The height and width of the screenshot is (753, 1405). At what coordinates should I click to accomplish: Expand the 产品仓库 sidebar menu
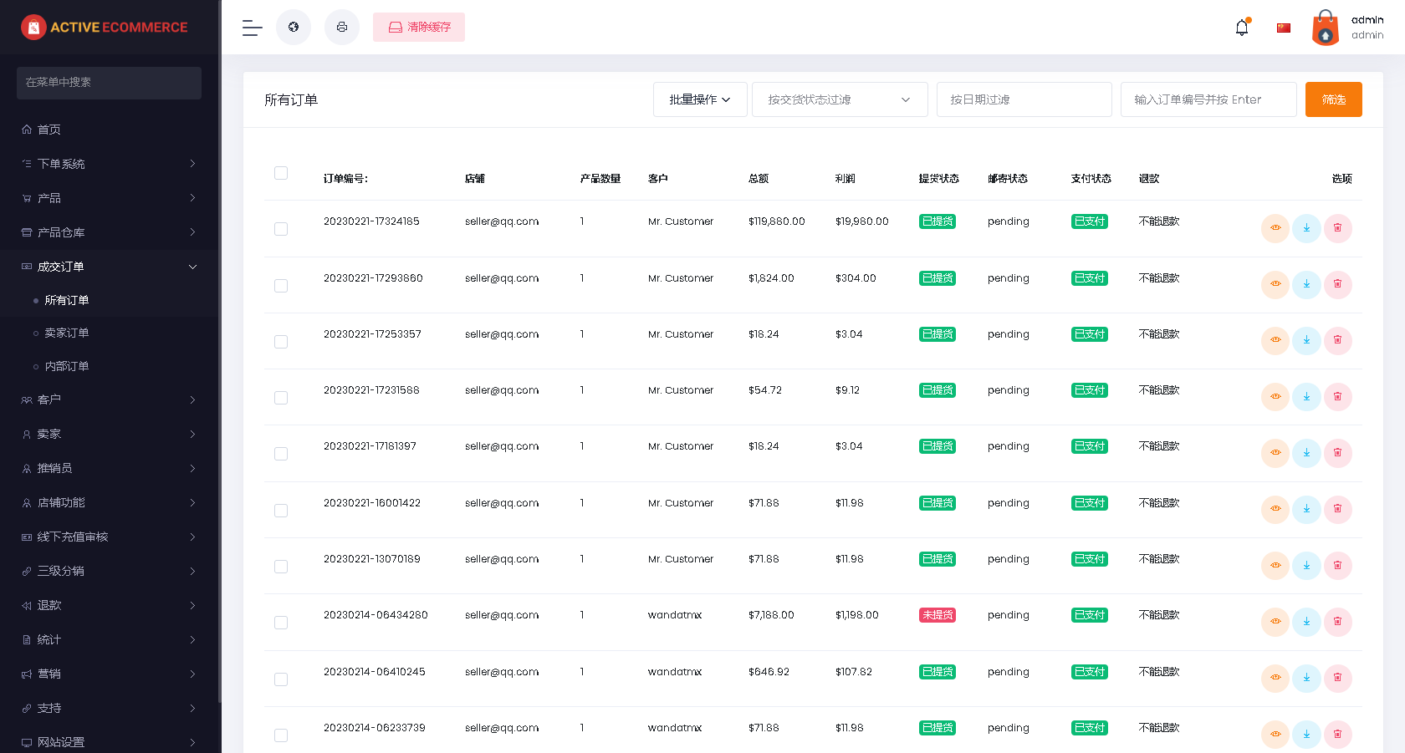point(109,232)
